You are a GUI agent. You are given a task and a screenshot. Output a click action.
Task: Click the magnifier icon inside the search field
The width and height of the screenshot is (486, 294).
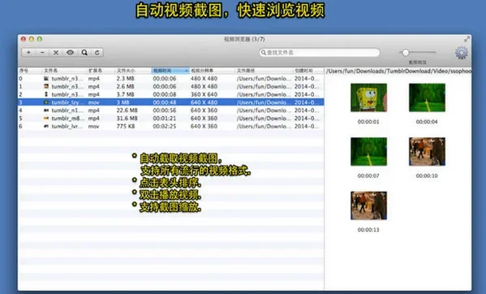[x=264, y=53]
